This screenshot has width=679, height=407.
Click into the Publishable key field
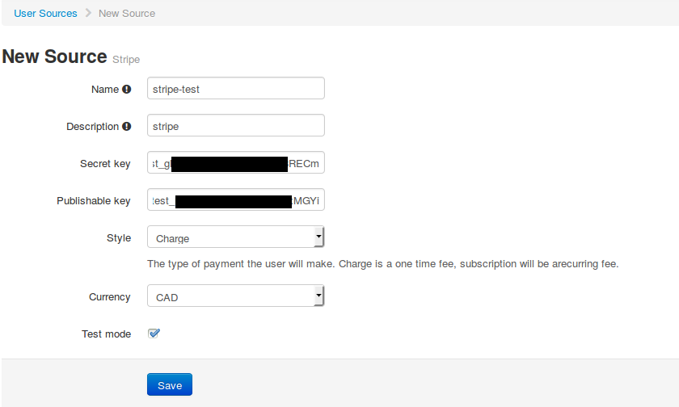[236, 199]
